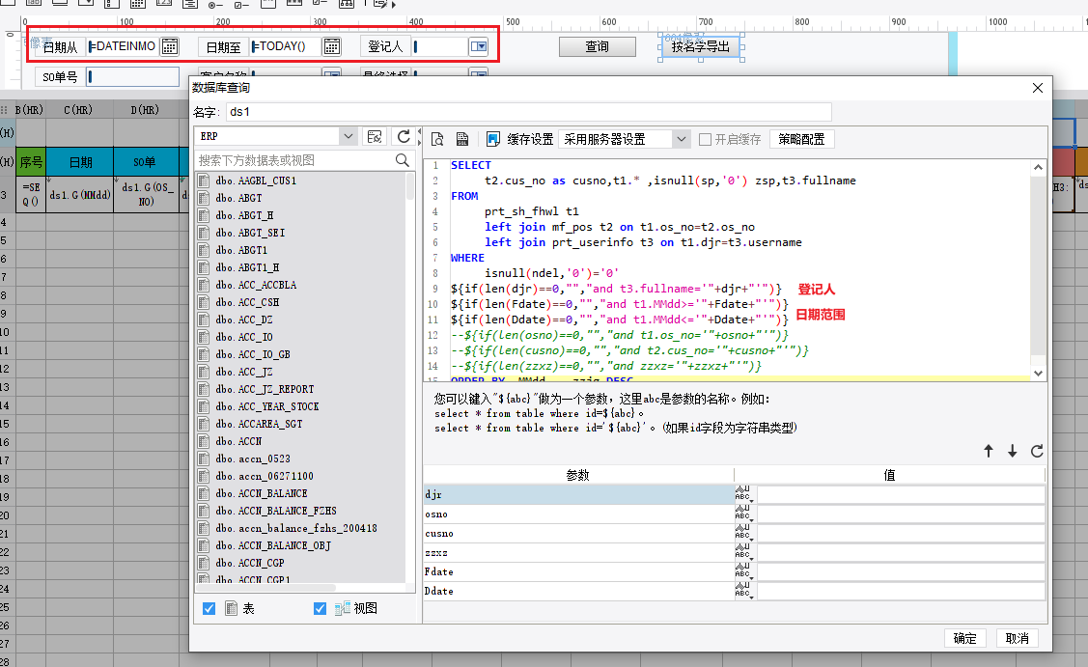Click SQL editor scrollbar down arrow
The width and height of the screenshot is (1088, 667).
coord(1038,373)
